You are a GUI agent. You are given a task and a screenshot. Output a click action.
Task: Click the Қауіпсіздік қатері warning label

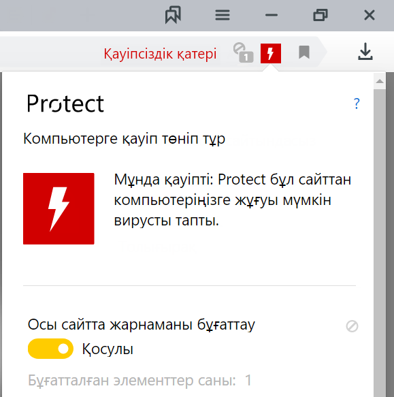pyautogui.click(x=160, y=54)
